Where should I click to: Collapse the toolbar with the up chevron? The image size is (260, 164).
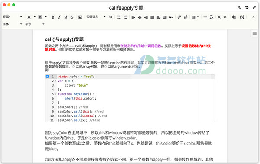click(x=253, y=17)
